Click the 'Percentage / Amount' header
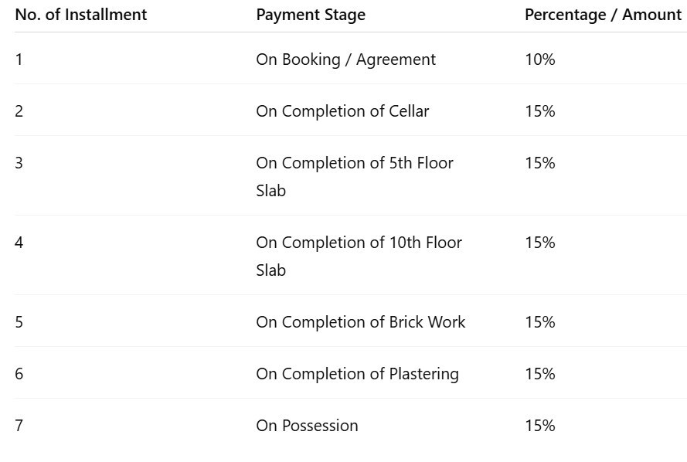This screenshot has height=462, width=687. pyautogui.click(x=603, y=15)
